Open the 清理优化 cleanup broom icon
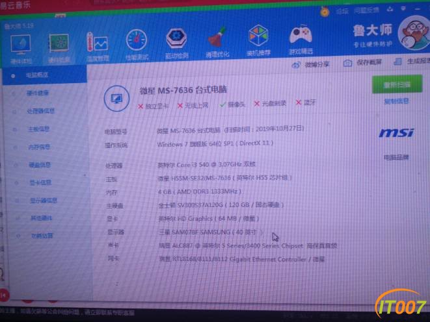Viewport: 430px width, 322px height. coord(217,38)
